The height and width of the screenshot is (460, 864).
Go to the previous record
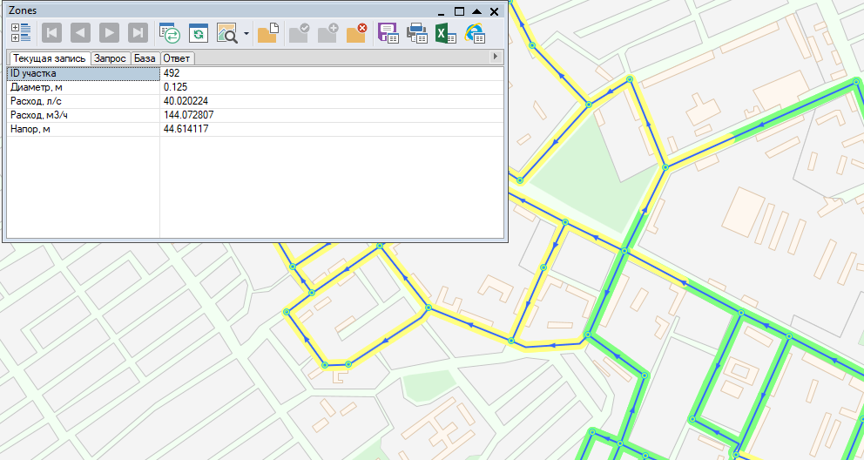(80, 34)
